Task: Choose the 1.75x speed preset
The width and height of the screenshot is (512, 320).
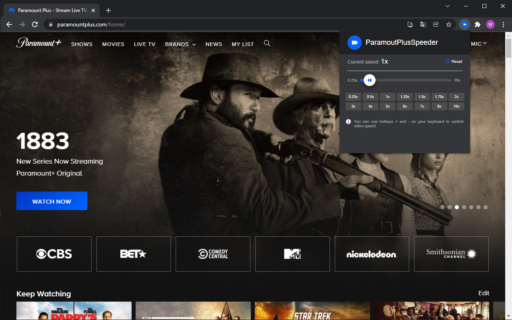Action: tap(439, 97)
